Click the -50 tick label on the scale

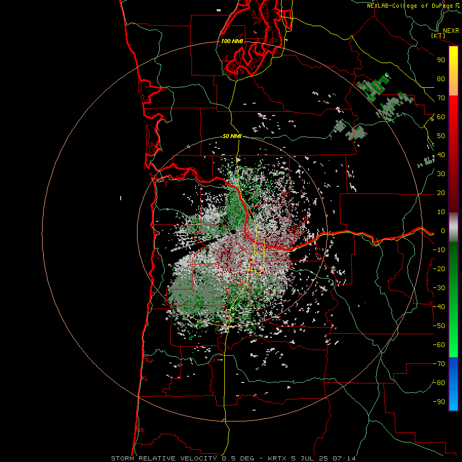pyautogui.click(x=439, y=326)
